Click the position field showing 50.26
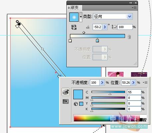Image resolution: width=152 pixels, height=133 pixels. (126, 83)
